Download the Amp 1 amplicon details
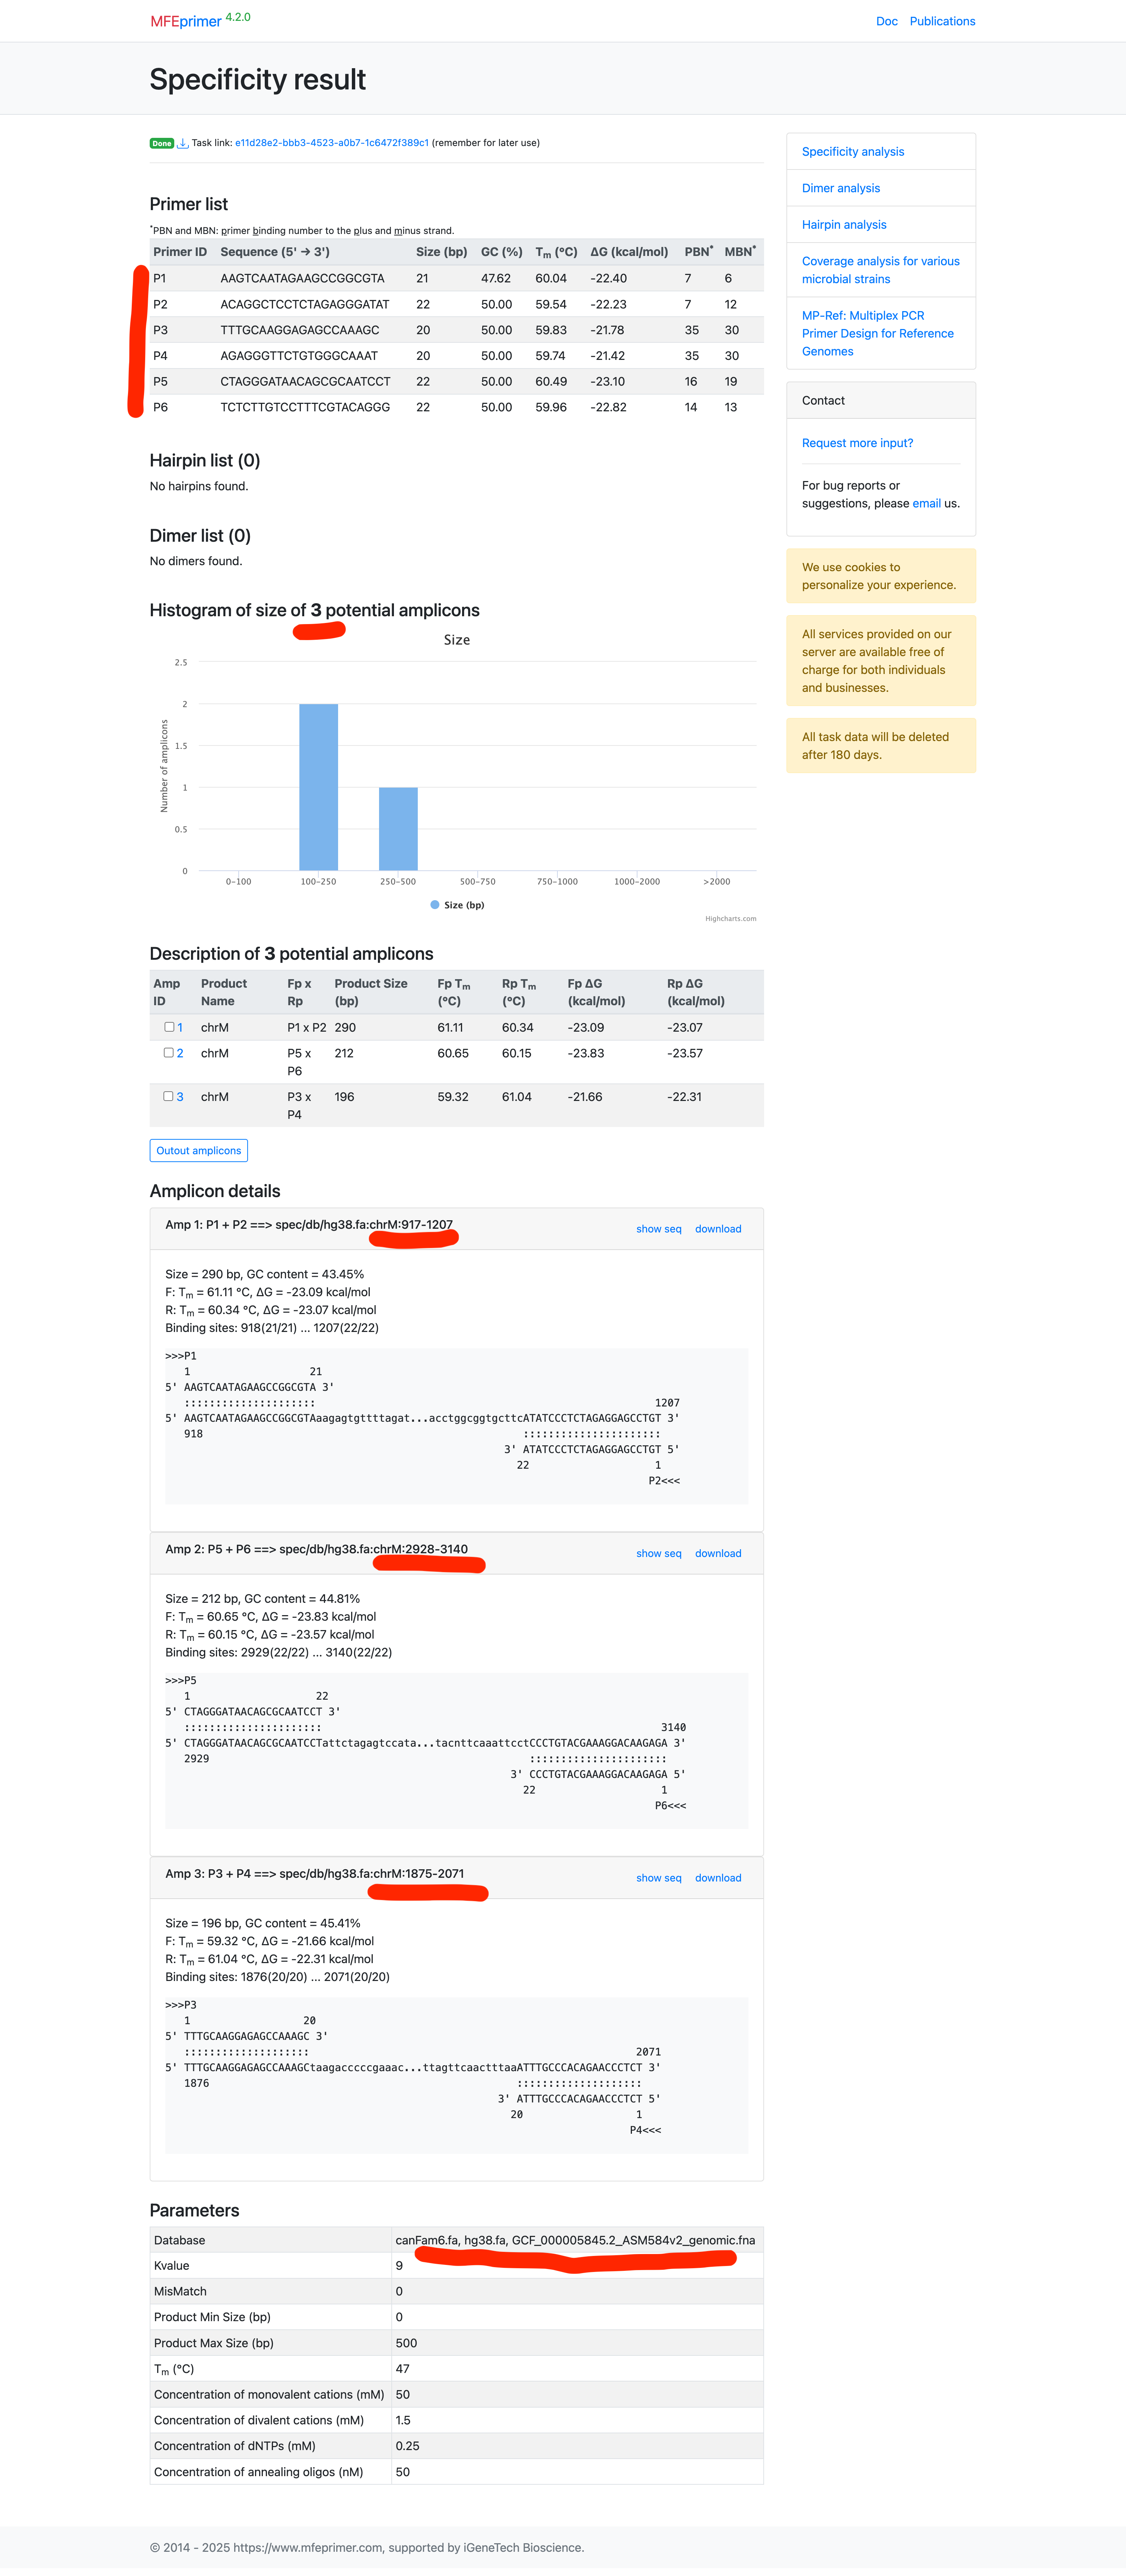Screen dimensions: 1126x2576 click(718, 1229)
